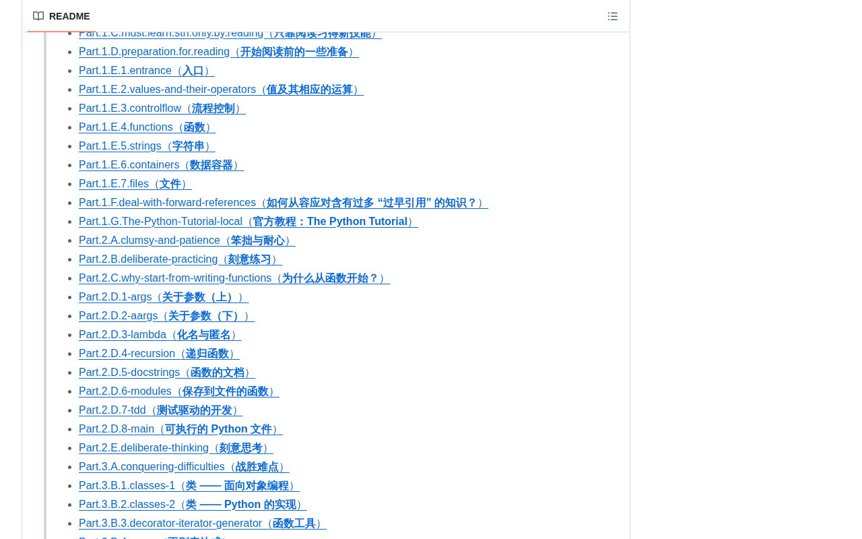Open Part.3.B.2.classes-2 link
Screen dimensions: 862x539
tap(193, 505)
